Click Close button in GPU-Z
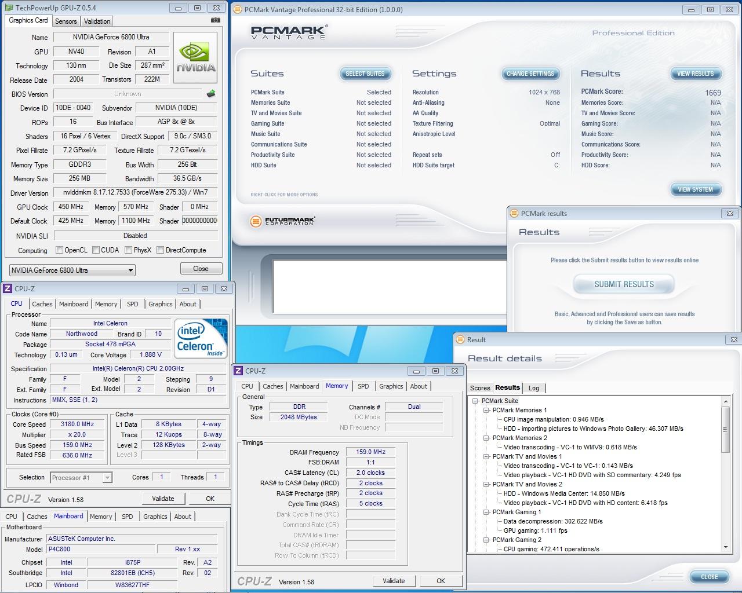The image size is (742, 593). tap(201, 269)
